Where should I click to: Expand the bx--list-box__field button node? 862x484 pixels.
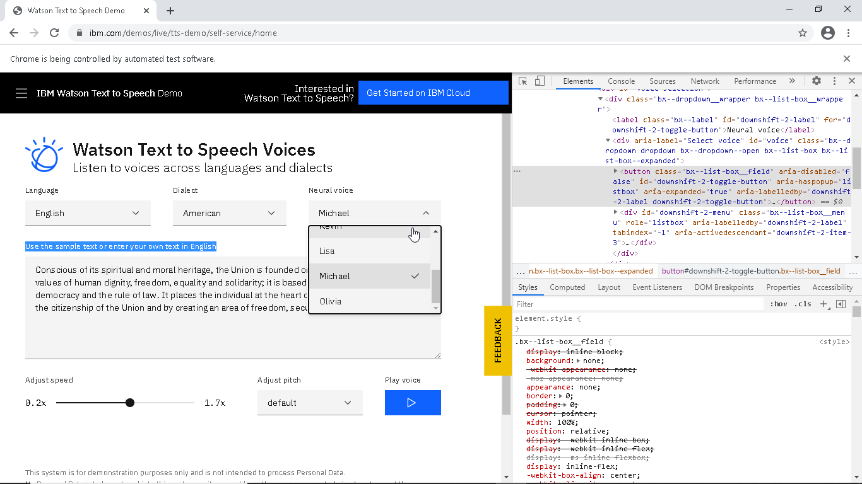click(616, 171)
